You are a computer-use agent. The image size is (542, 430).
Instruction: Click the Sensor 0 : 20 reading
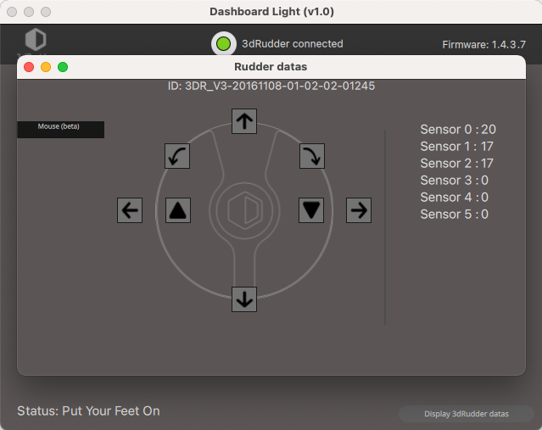pos(458,130)
